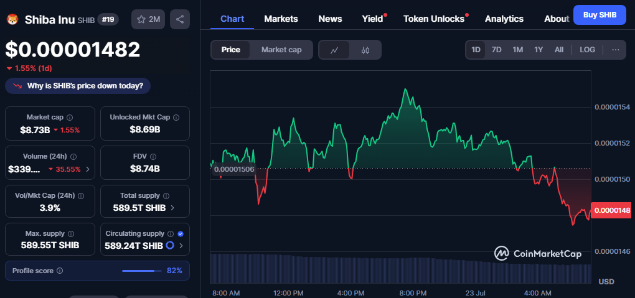Viewport: 635px width, 298px height.
Task: Click the $8.69B unlocked market cap value
Action: point(145,129)
